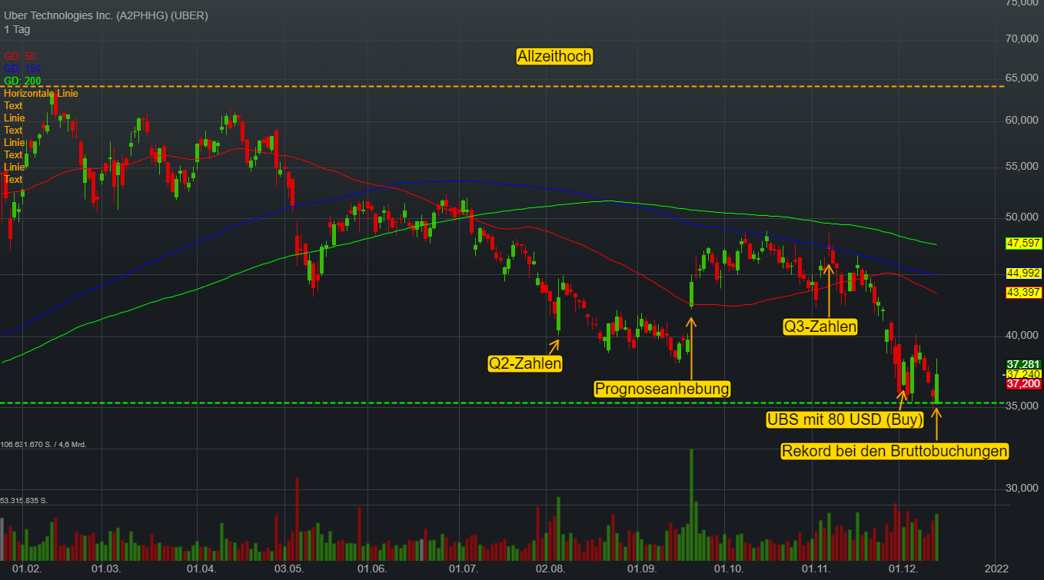Select the Q3-Zahlen annotation label

(820, 326)
